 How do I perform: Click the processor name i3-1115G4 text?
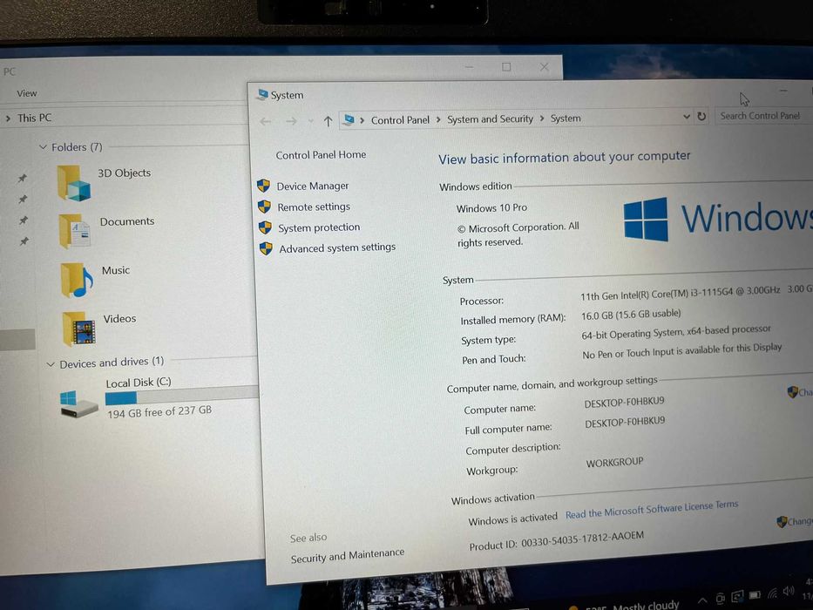point(680,293)
